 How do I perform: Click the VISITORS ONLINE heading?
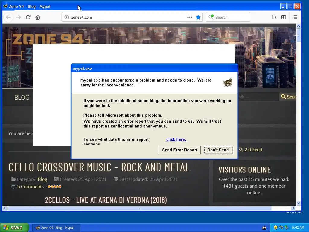click(244, 170)
